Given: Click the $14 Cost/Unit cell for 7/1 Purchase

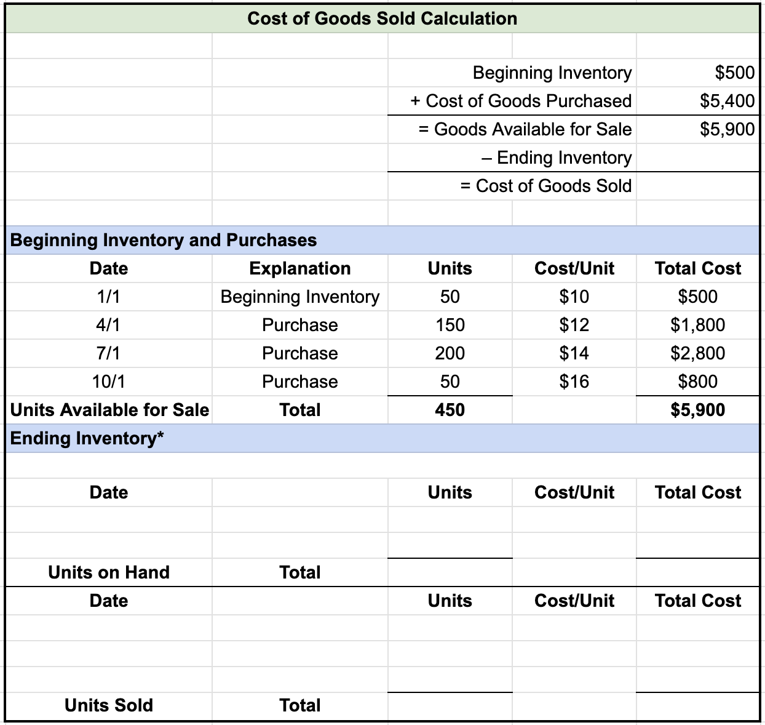Looking at the screenshot, I should click(573, 353).
